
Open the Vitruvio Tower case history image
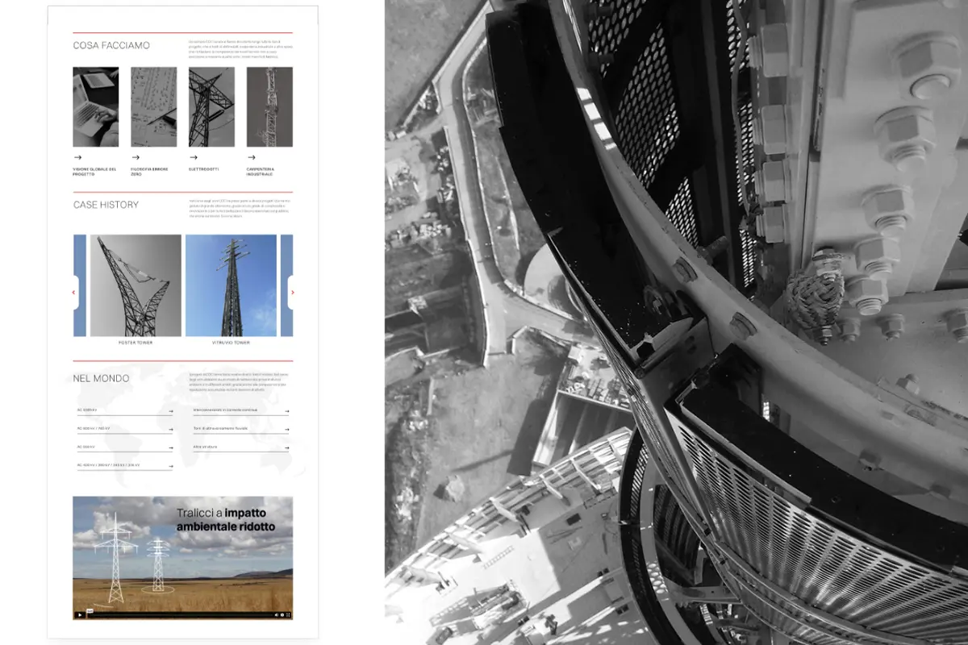coord(231,285)
